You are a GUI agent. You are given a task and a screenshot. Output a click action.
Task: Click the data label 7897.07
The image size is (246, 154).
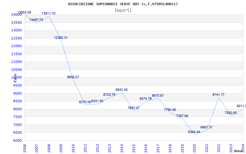133,108
